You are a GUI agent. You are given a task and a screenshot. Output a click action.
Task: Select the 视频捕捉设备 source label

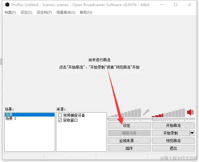[x=74, y=115]
